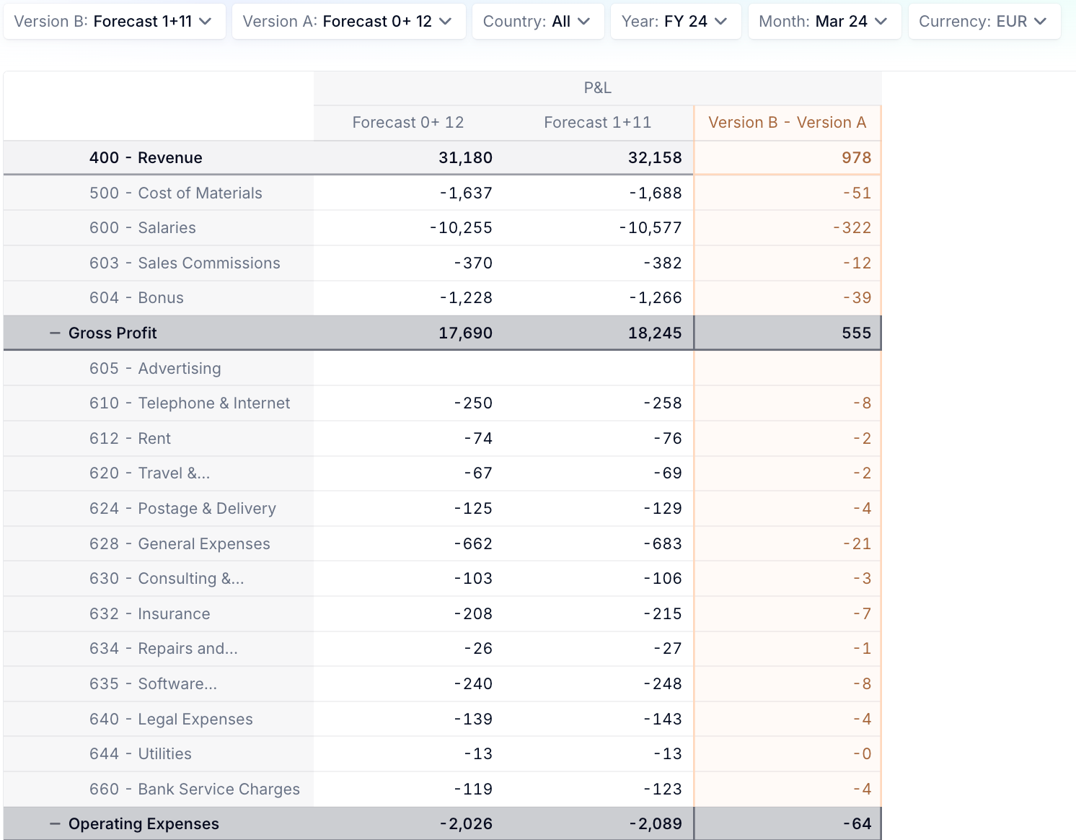Select the 630 - Consulting &... row label
Screen dimensions: 1076x840
point(167,579)
